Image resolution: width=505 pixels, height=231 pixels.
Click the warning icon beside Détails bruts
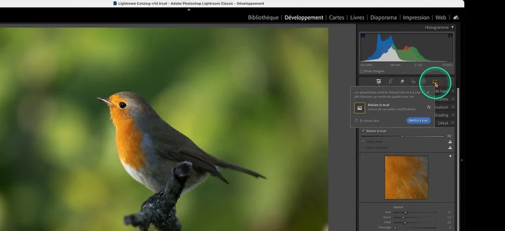[x=450, y=142]
